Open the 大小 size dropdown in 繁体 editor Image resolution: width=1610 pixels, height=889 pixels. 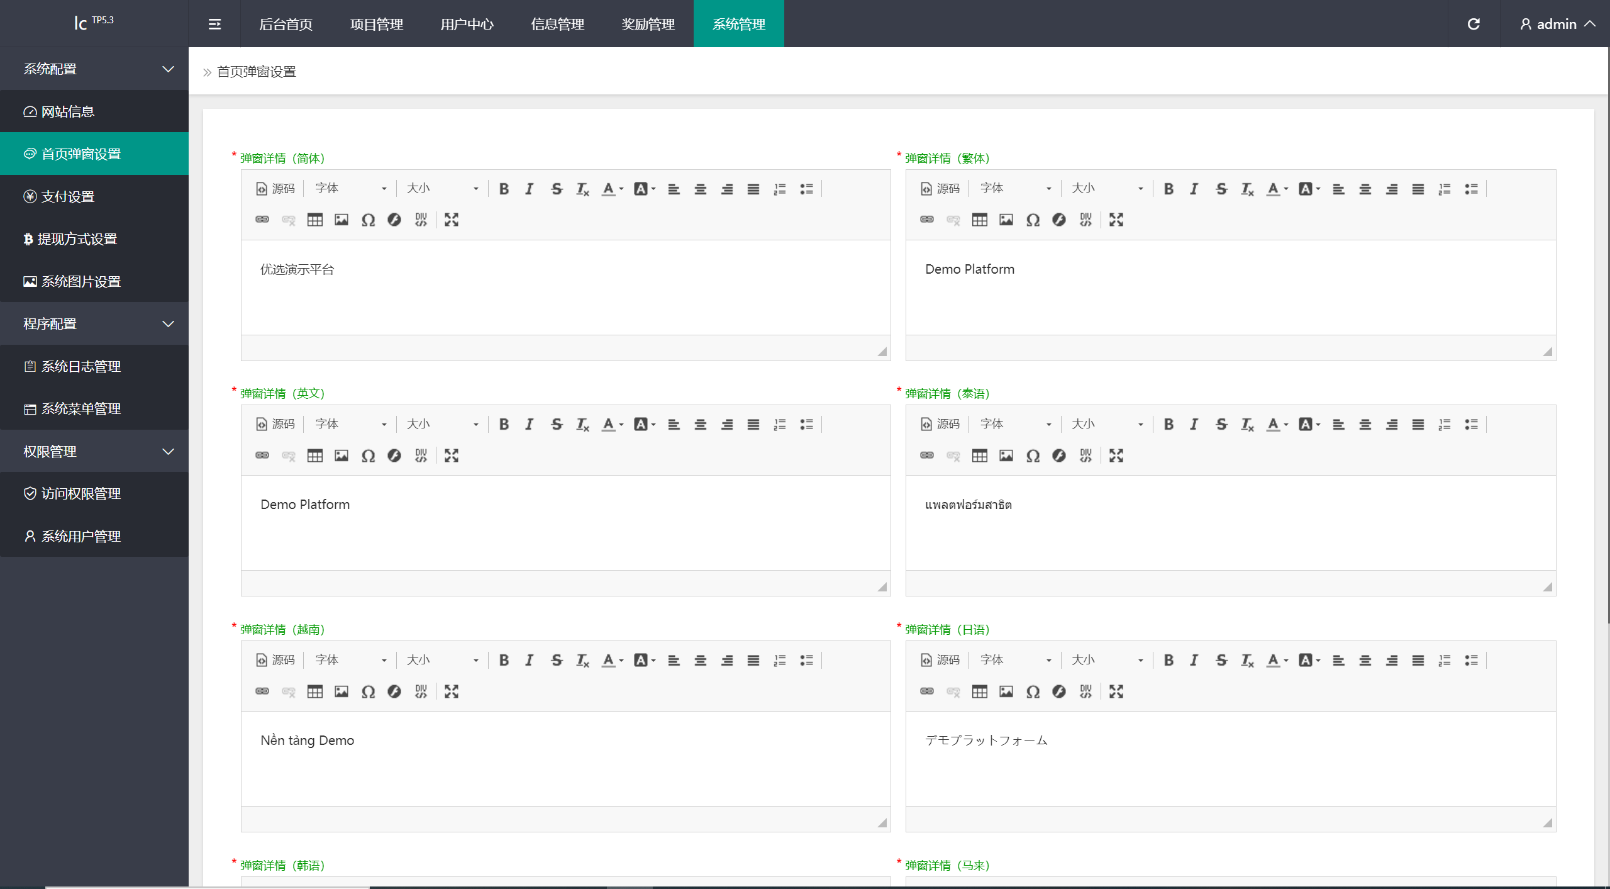pos(1105,188)
